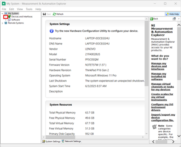The width and height of the screenshot is (181, 147).
Task: Click main panel scroll up arrow
Action: click(x=146, y=19)
